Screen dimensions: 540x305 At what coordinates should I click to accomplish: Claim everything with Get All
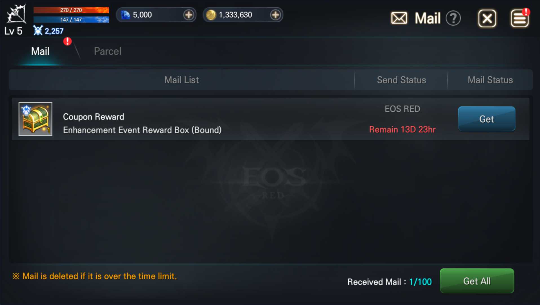(x=477, y=281)
